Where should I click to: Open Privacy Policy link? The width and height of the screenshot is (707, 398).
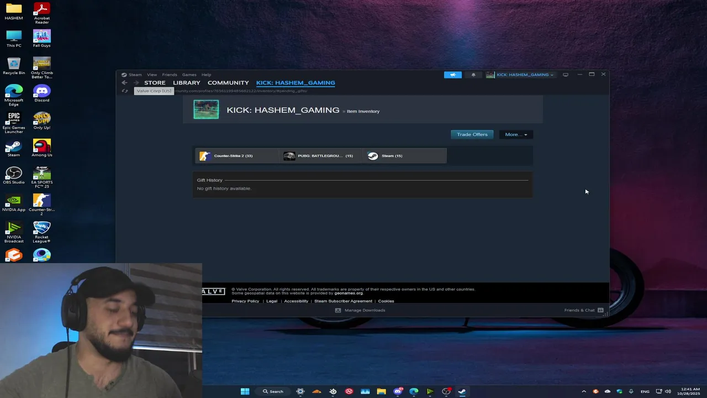pyautogui.click(x=245, y=301)
